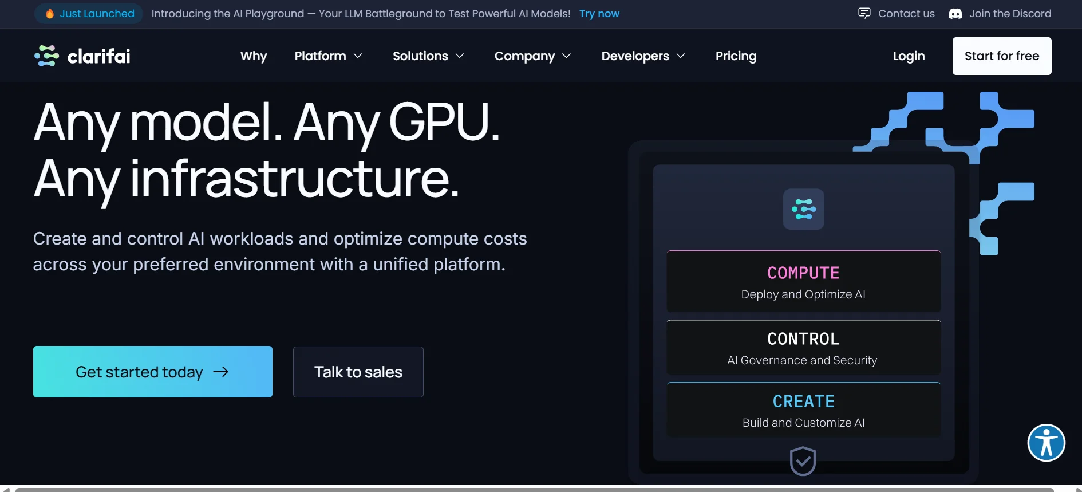Click the shield checkmark icon below the card
This screenshot has width=1082, height=492.
[803, 461]
